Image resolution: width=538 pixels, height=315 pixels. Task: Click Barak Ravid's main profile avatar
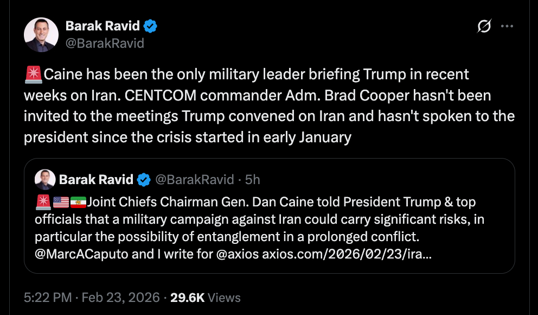click(x=41, y=34)
